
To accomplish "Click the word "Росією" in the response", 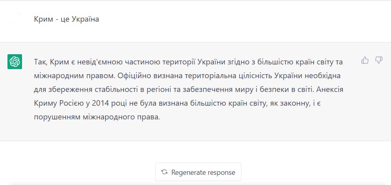I will [x=65, y=103].
